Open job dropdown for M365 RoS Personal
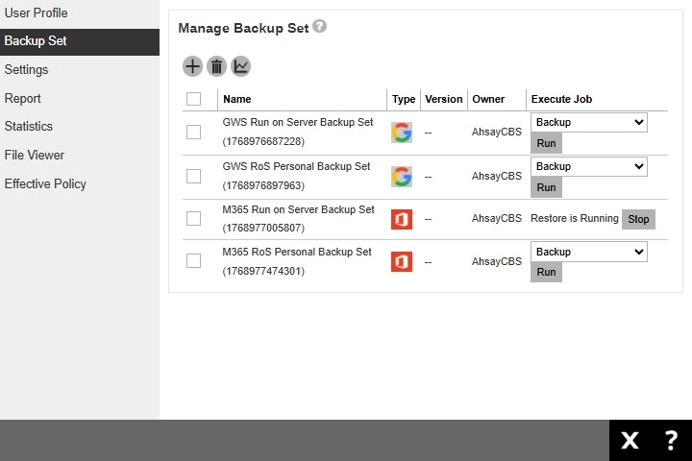Screen dimensions: 692x461 pyautogui.click(x=588, y=252)
